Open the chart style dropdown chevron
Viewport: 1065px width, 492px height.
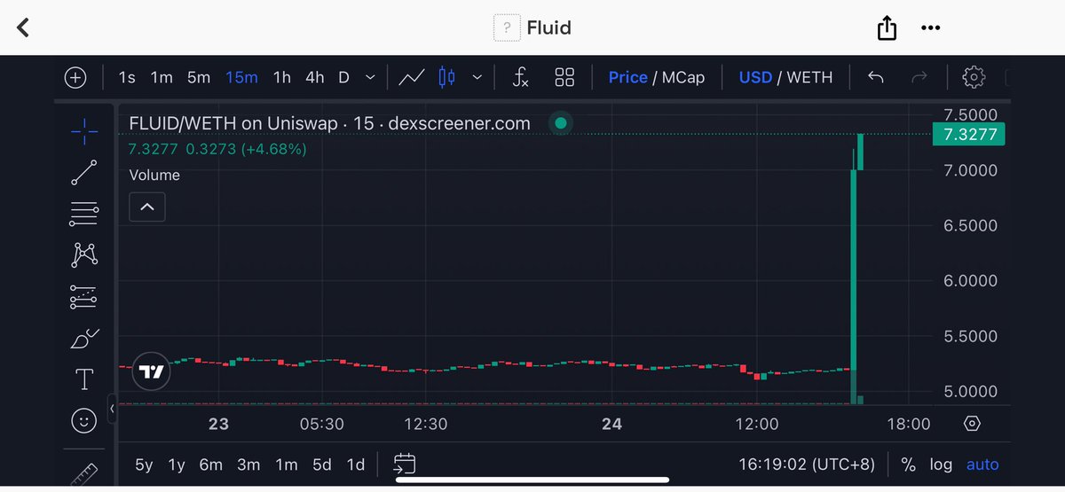pos(477,78)
